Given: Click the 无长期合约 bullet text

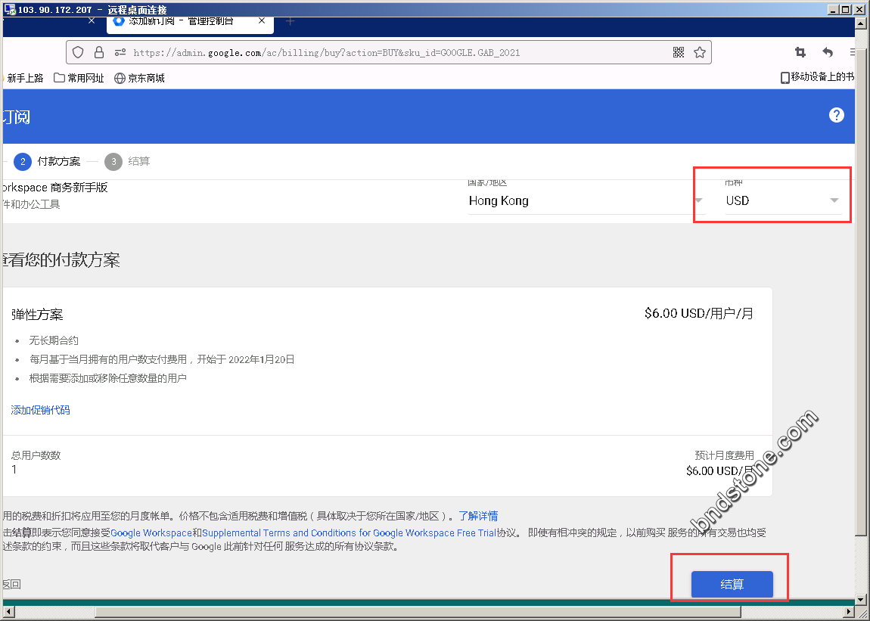Looking at the screenshot, I should pos(54,340).
